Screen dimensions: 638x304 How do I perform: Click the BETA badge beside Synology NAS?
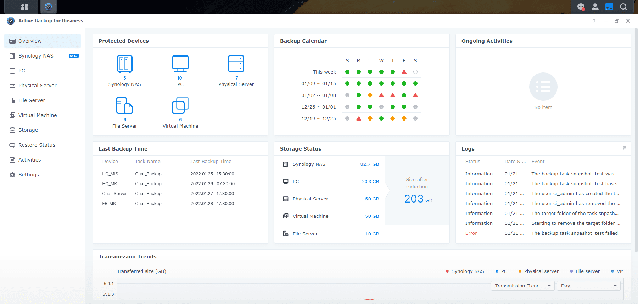[74, 56]
